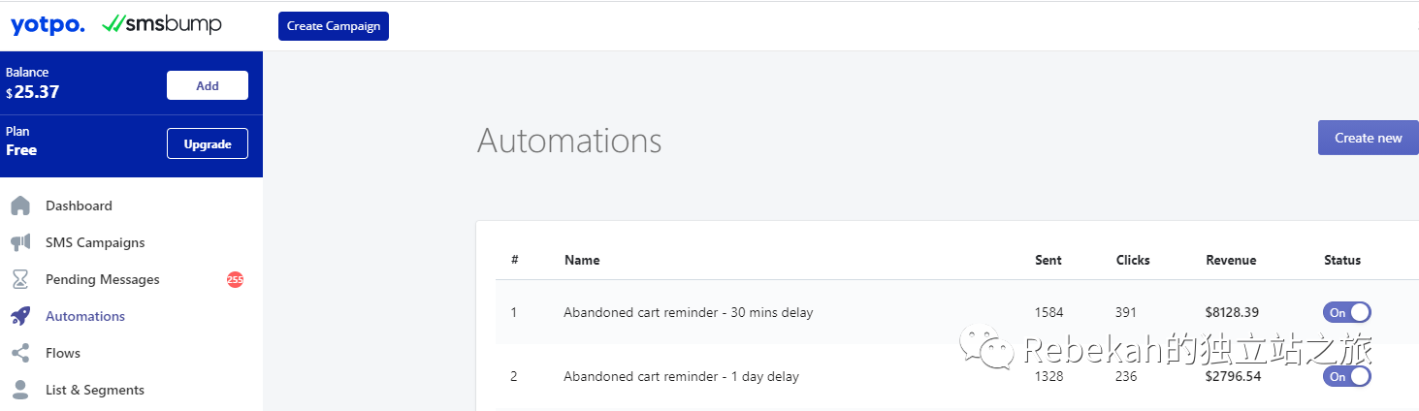Toggle off 30 mins delay automation status

1346,312
